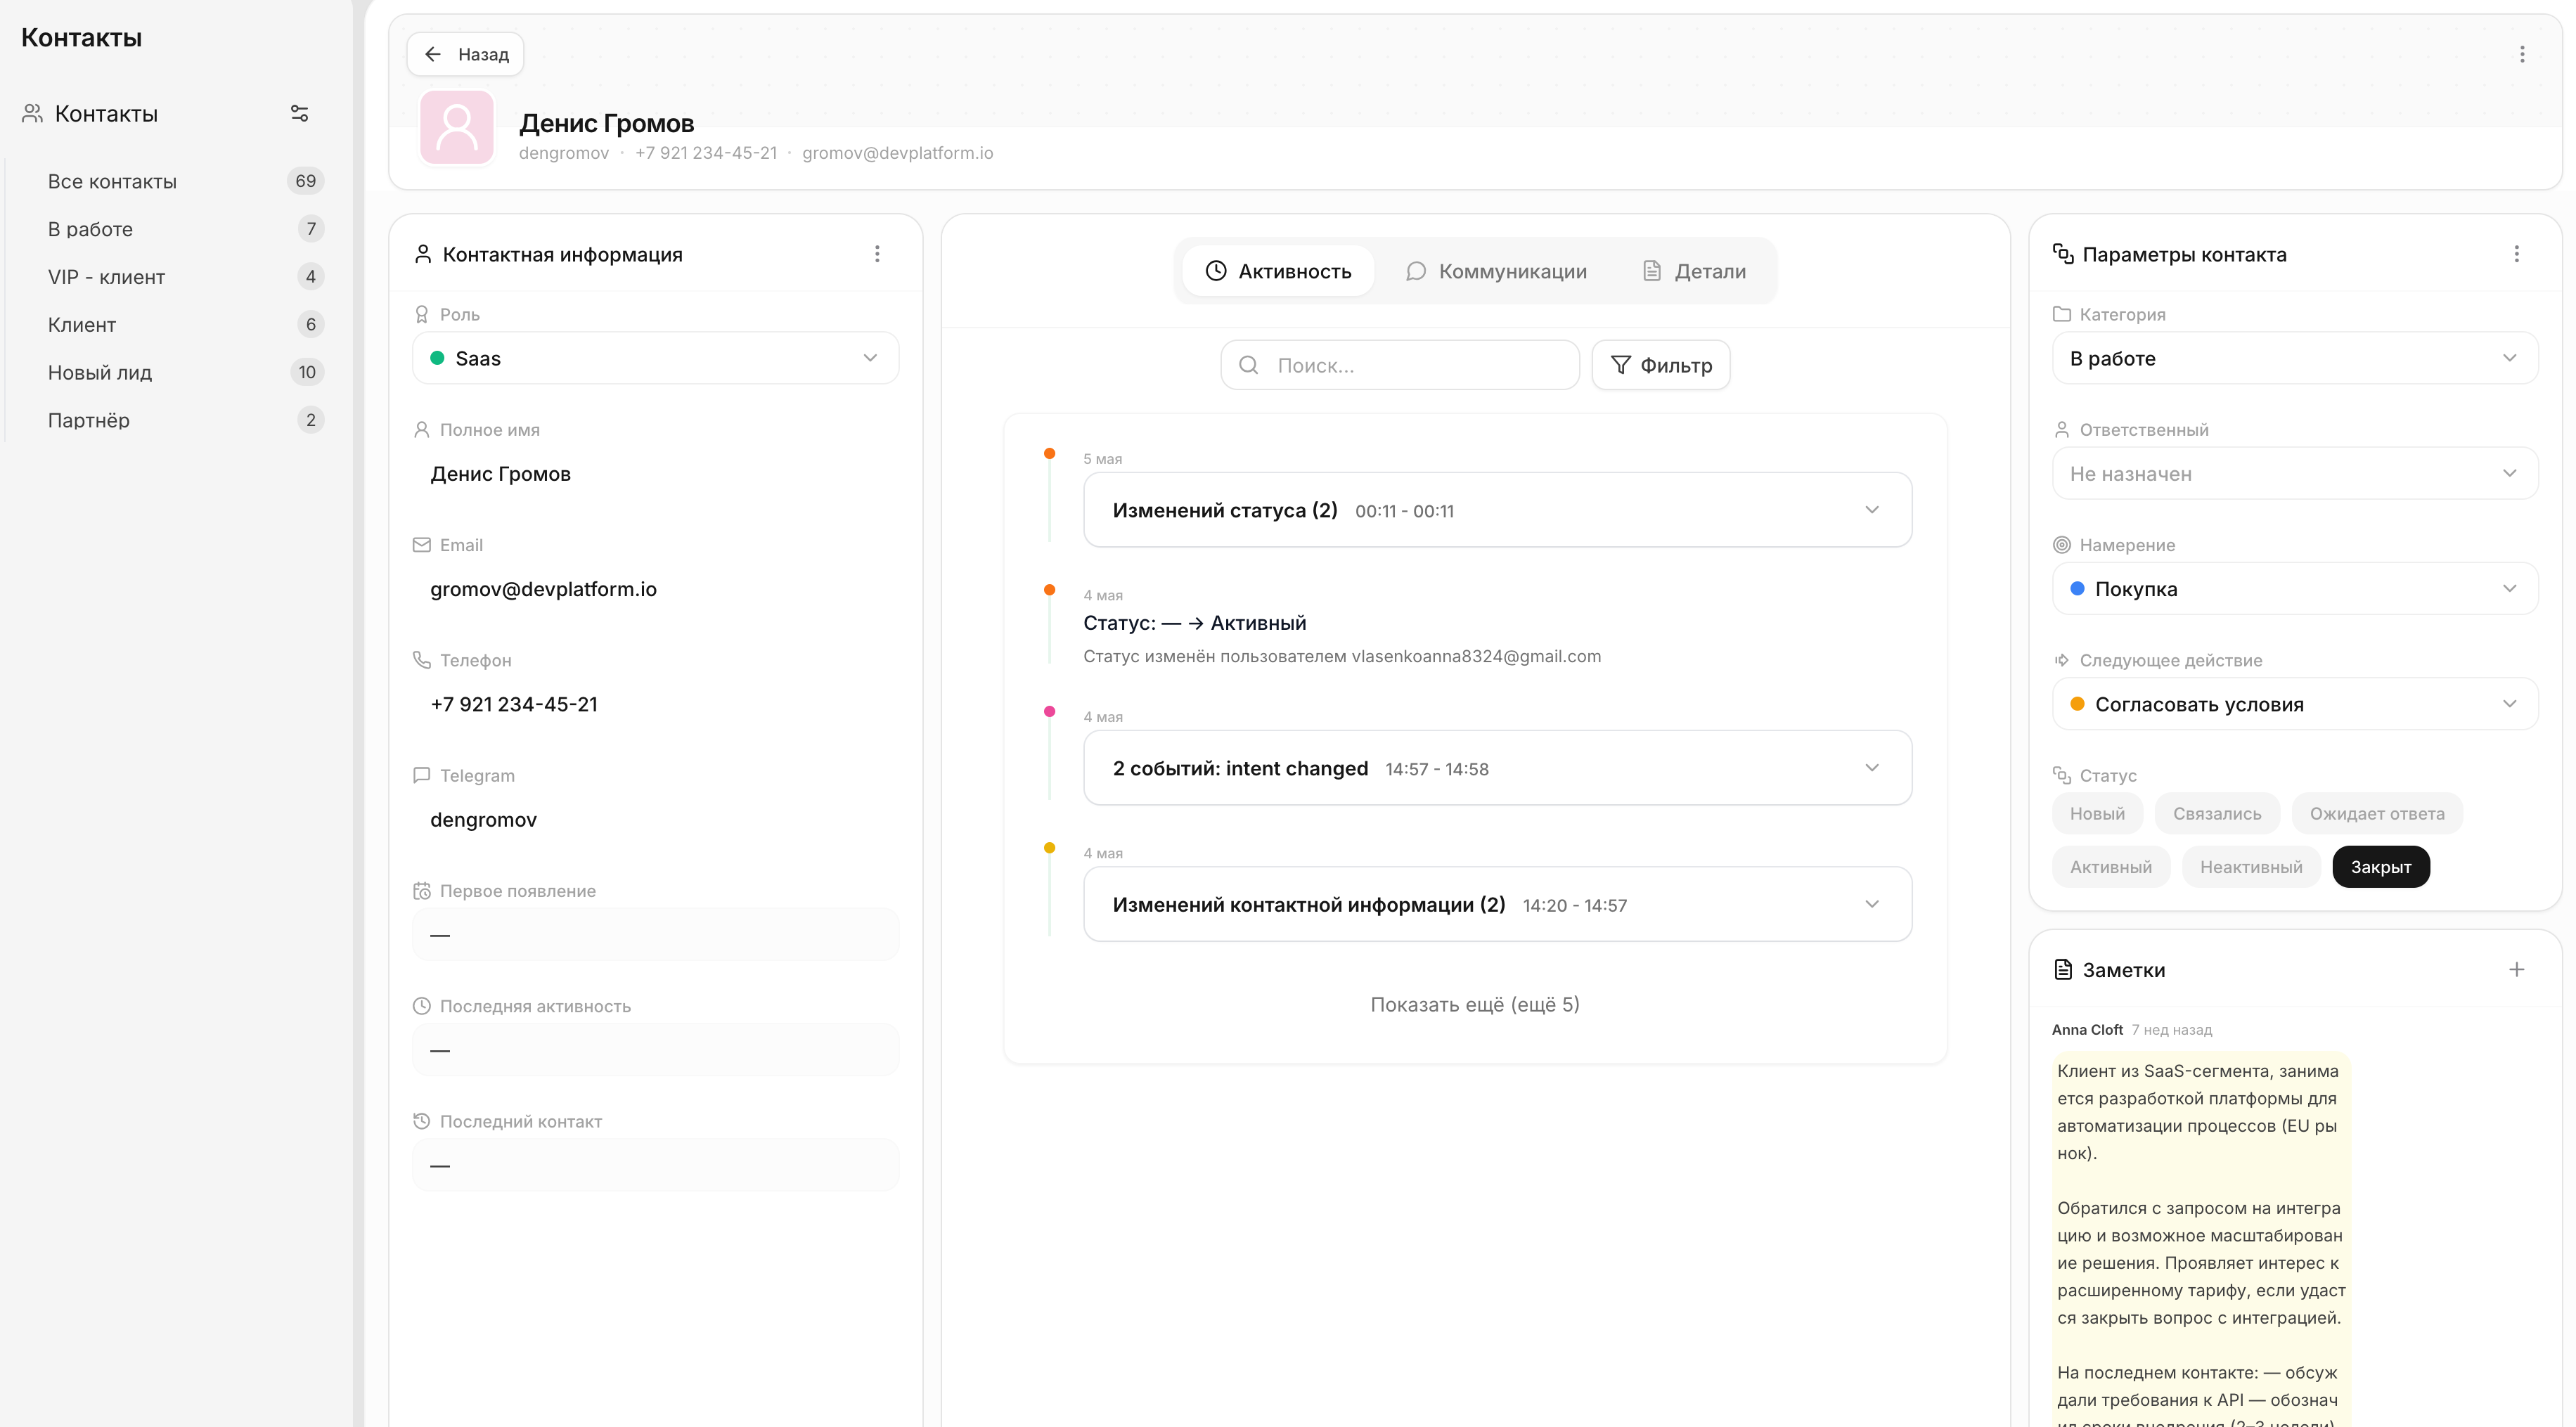Screen dimensions: 2576x1427
Task: Click the Контактная информация person icon
Action: (423, 254)
